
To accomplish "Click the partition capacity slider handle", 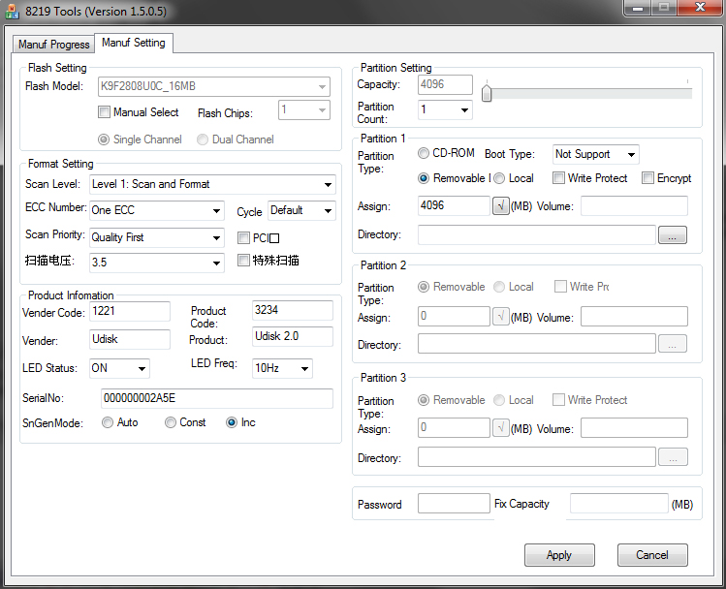I will point(487,93).
